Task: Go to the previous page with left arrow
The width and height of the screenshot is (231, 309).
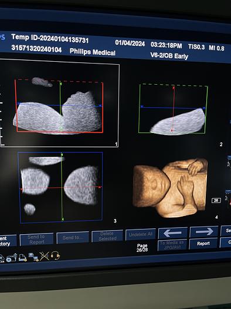Action: 173,233
